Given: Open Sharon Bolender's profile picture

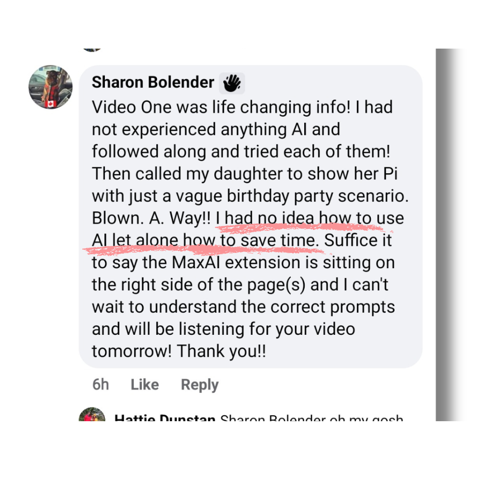Looking at the screenshot, I should pos(50,87).
